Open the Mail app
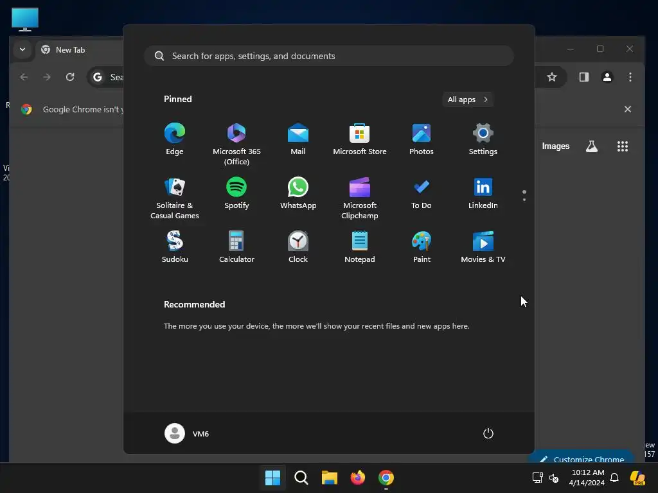658x493 pixels. click(298, 139)
